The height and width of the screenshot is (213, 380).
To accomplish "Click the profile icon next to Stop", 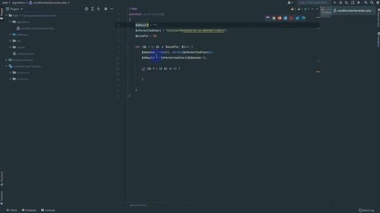I will [353, 2].
